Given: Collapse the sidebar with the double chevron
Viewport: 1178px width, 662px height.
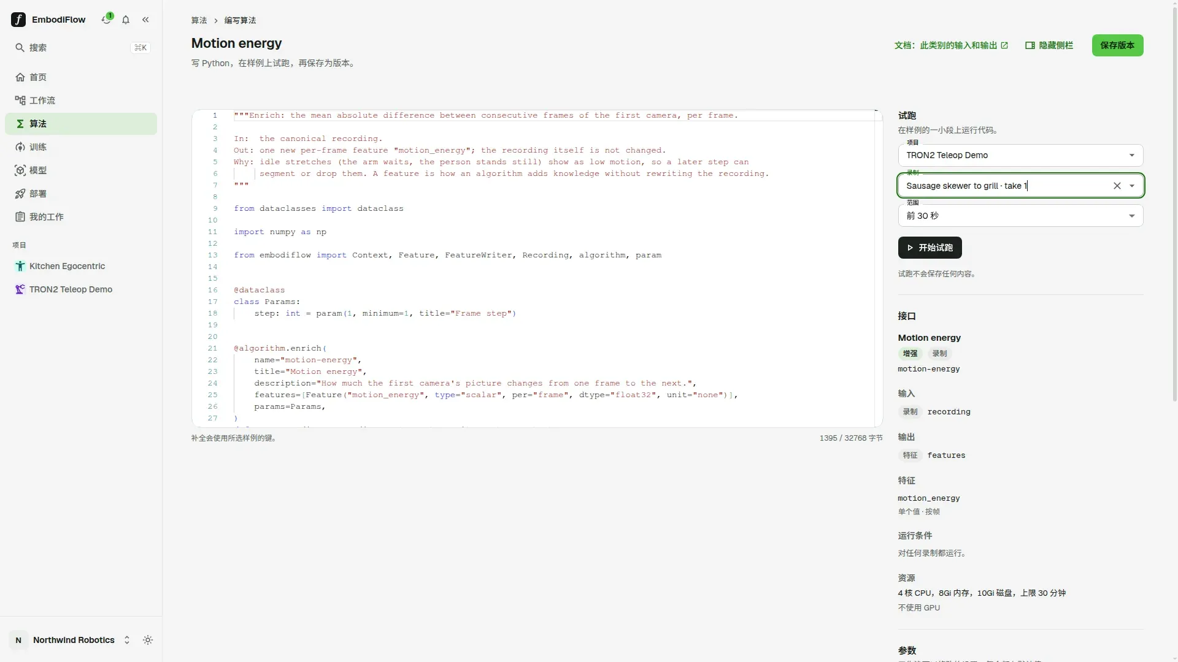Looking at the screenshot, I should pyautogui.click(x=145, y=20).
